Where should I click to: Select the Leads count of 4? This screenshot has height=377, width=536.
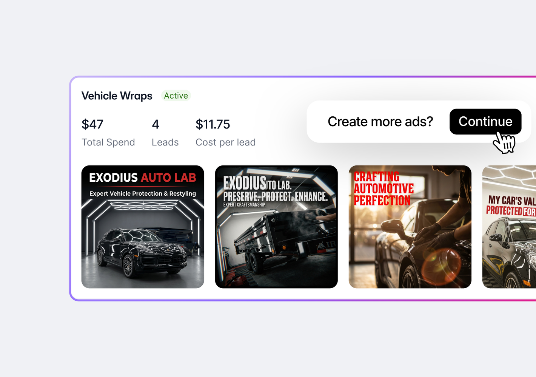pyautogui.click(x=156, y=124)
